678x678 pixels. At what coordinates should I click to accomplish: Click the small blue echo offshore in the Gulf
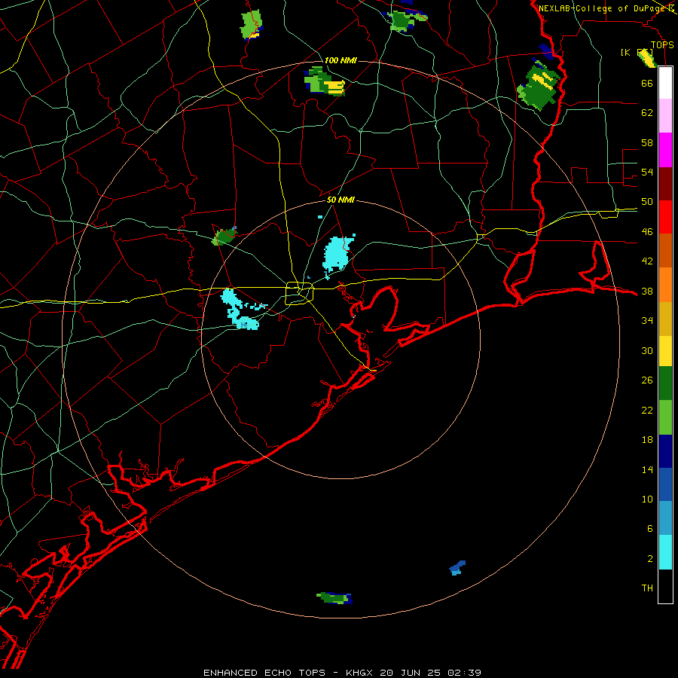click(x=457, y=567)
